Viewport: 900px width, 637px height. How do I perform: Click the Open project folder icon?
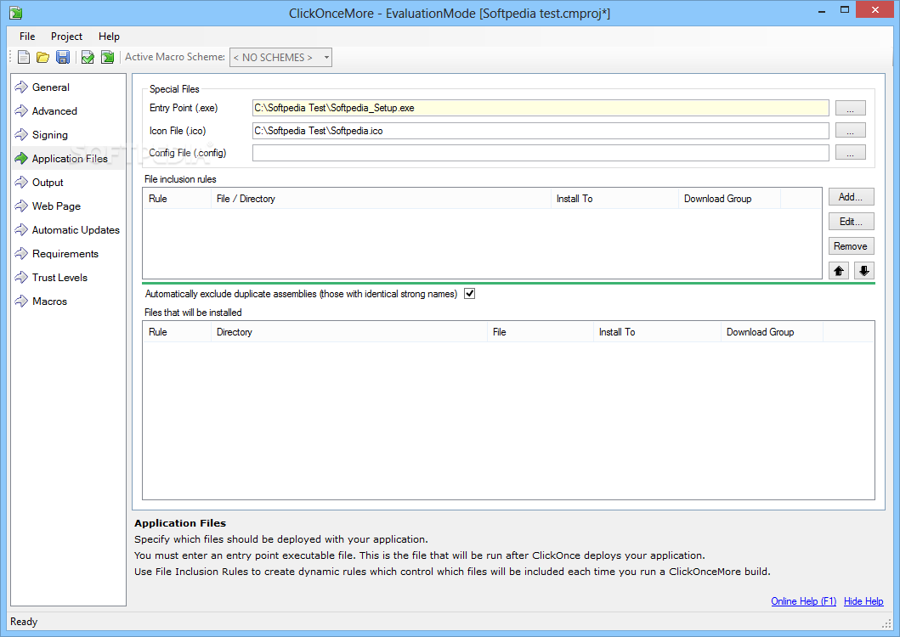pos(43,57)
